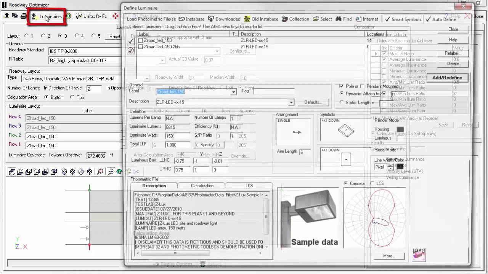Click Defaults... button
The image size is (488, 274).
coord(313,102)
